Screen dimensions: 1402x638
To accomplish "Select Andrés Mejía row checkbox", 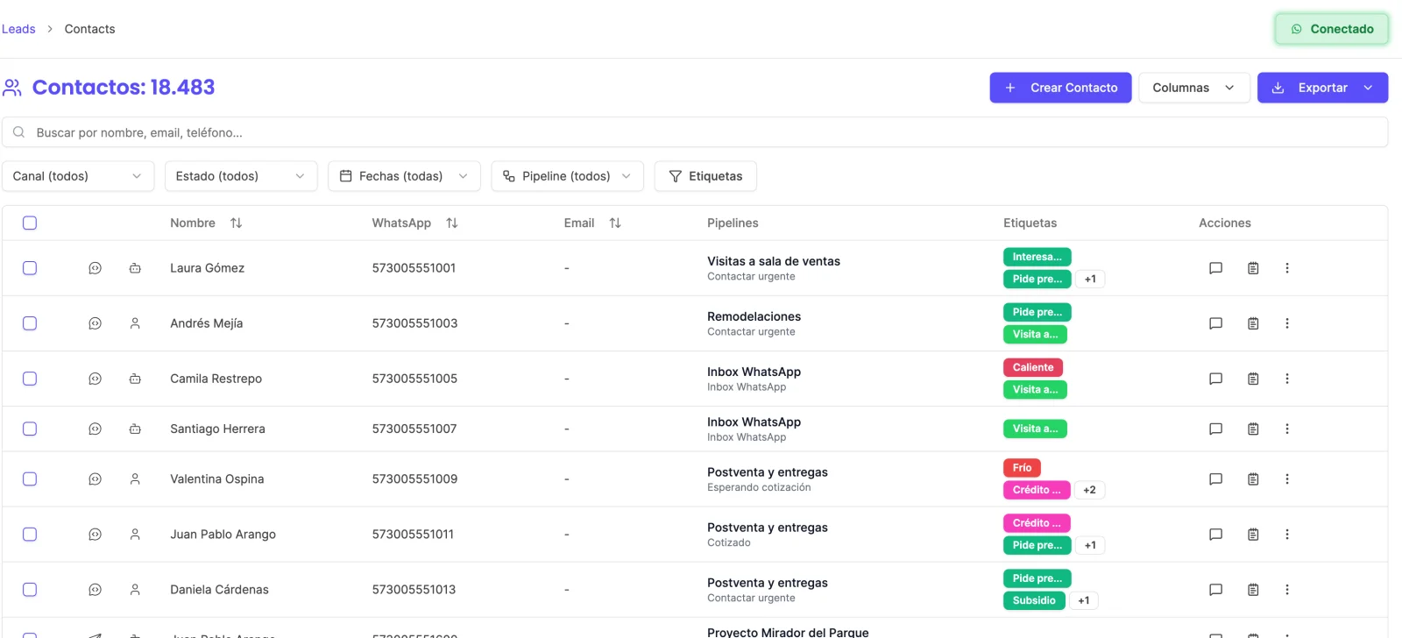I will (30, 323).
